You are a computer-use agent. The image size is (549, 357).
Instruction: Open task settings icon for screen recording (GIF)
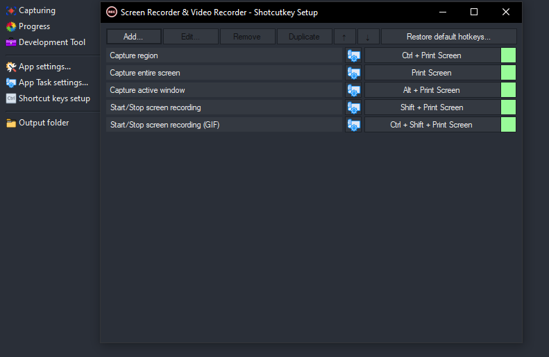tap(353, 125)
